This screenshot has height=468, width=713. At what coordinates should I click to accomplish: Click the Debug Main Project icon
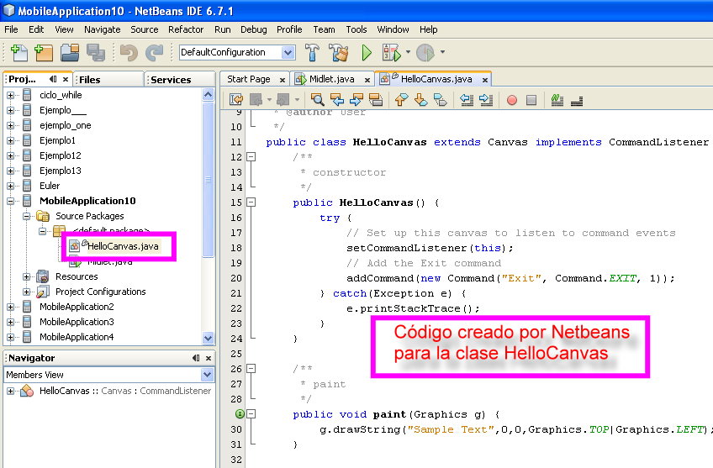tap(391, 53)
